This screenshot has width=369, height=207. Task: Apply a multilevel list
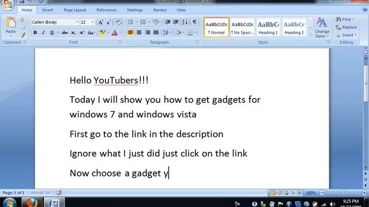[x=155, y=22]
